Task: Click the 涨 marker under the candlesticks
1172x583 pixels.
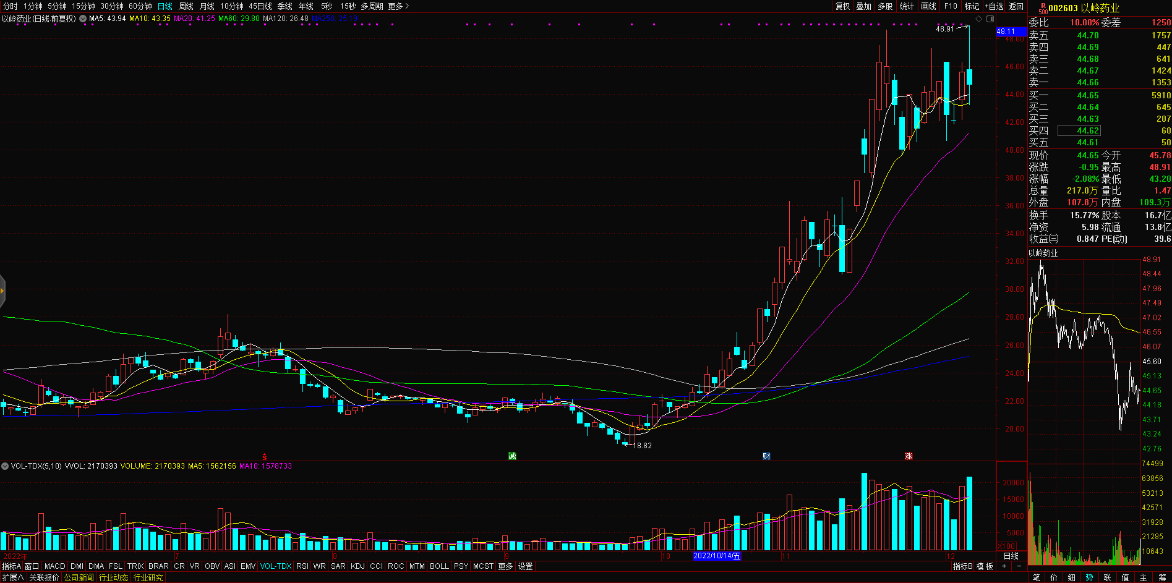Action: [x=909, y=456]
